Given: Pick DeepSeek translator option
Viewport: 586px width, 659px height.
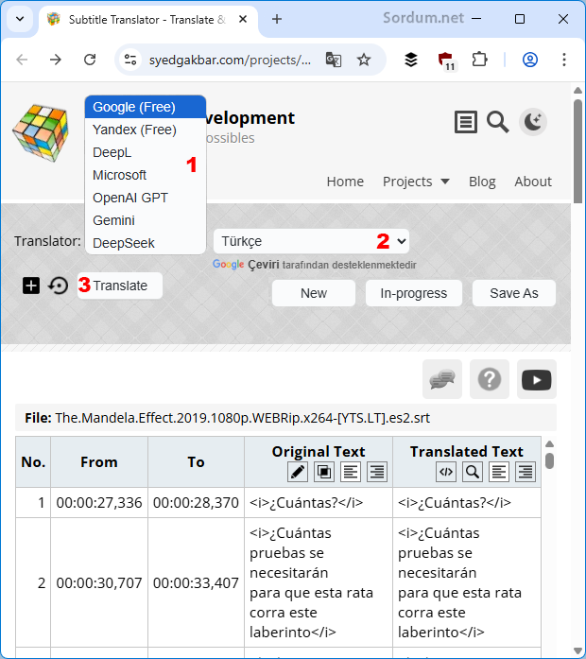Looking at the screenshot, I should [x=146, y=243].
